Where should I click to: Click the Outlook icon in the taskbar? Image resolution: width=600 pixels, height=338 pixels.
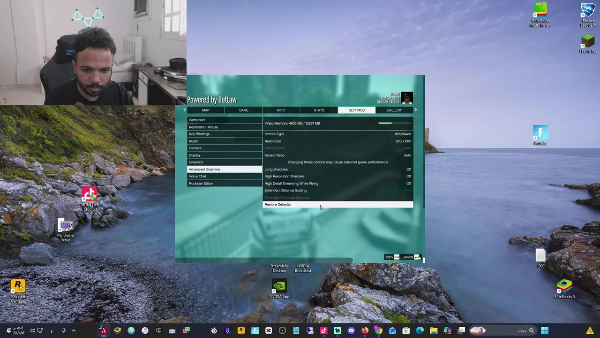[392, 330]
